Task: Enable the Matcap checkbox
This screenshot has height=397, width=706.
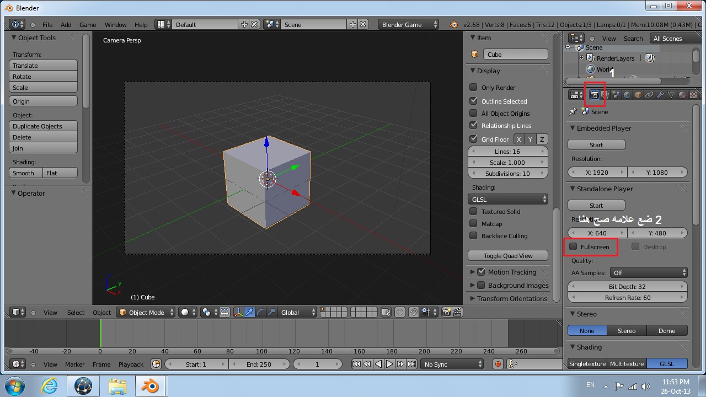Action: 473,223
